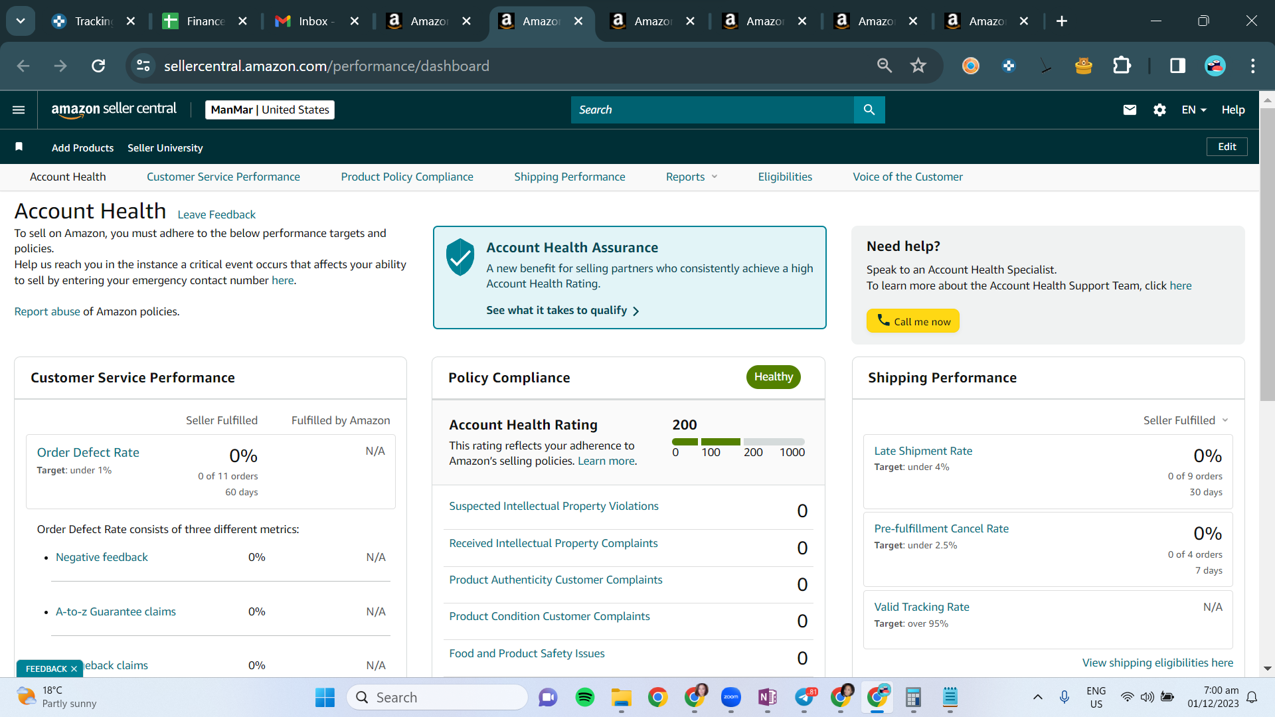The width and height of the screenshot is (1275, 717).
Task: Go back with the browser back arrow
Action: tap(23, 66)
